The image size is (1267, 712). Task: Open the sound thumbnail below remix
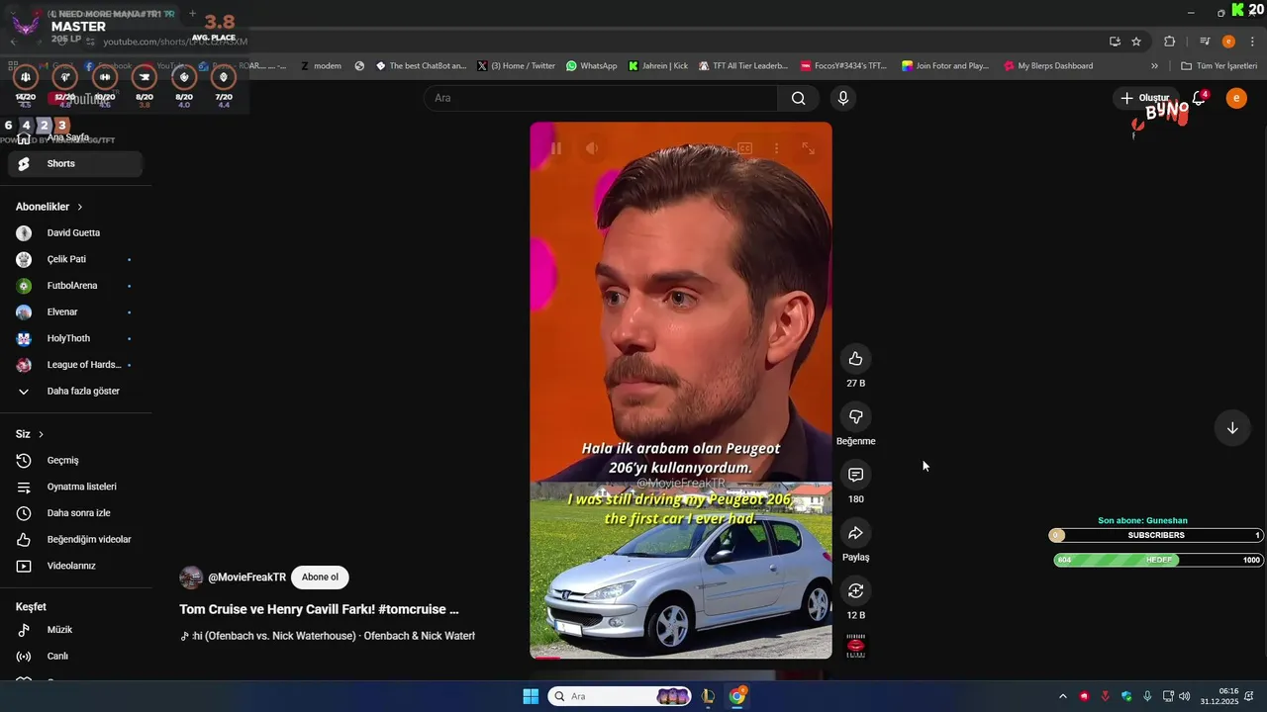pos(855,646)
